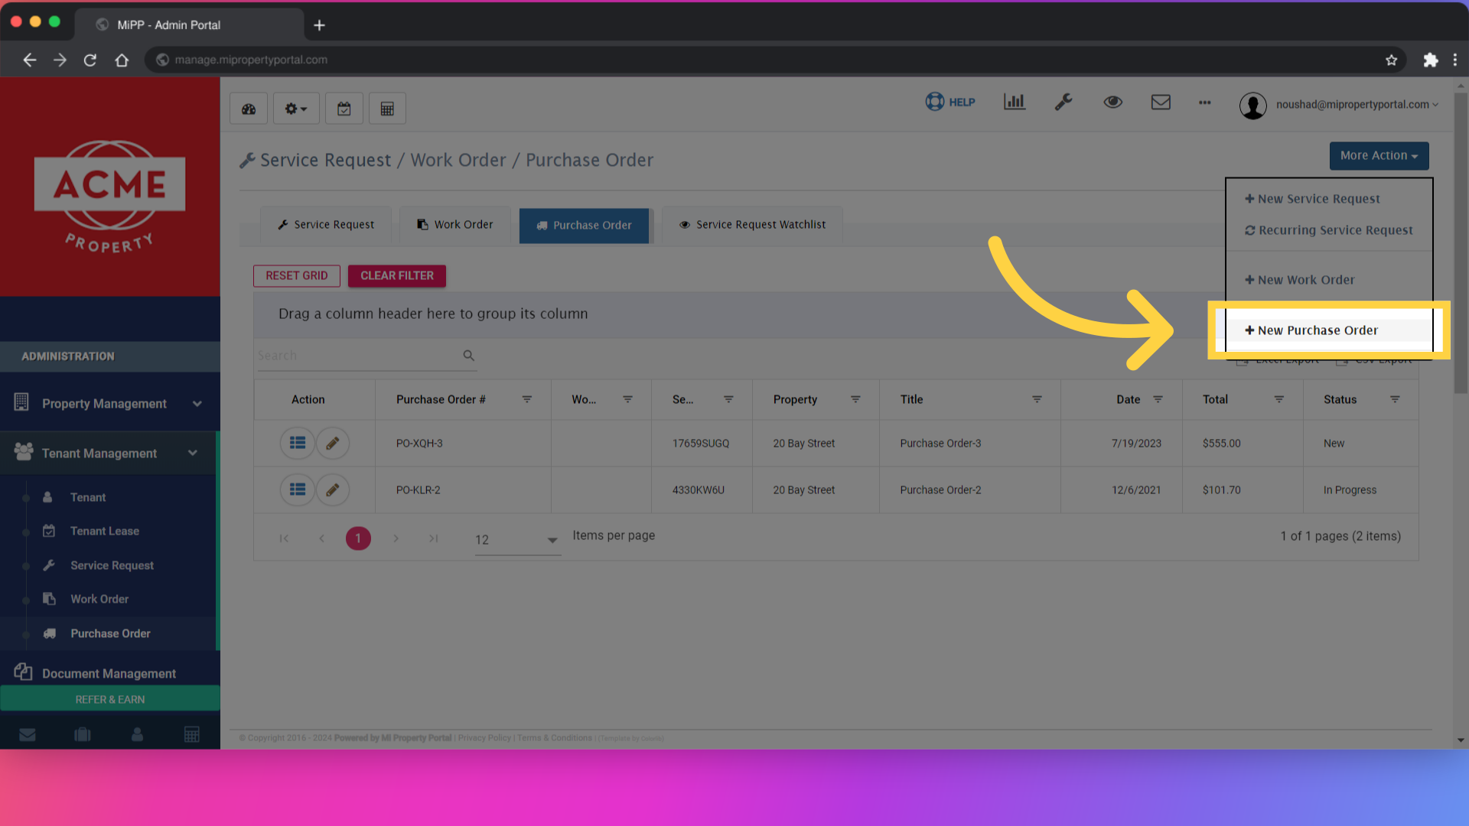The width and height of the screenshot is (1469, 826).
Task: Click edit pencil icon for PO-KLR-2
Action: [333, 489]
